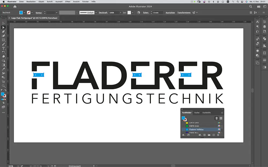Open the Stroke panel icon
The height and width of the screenshot is (167, 268).
(265, 60)
